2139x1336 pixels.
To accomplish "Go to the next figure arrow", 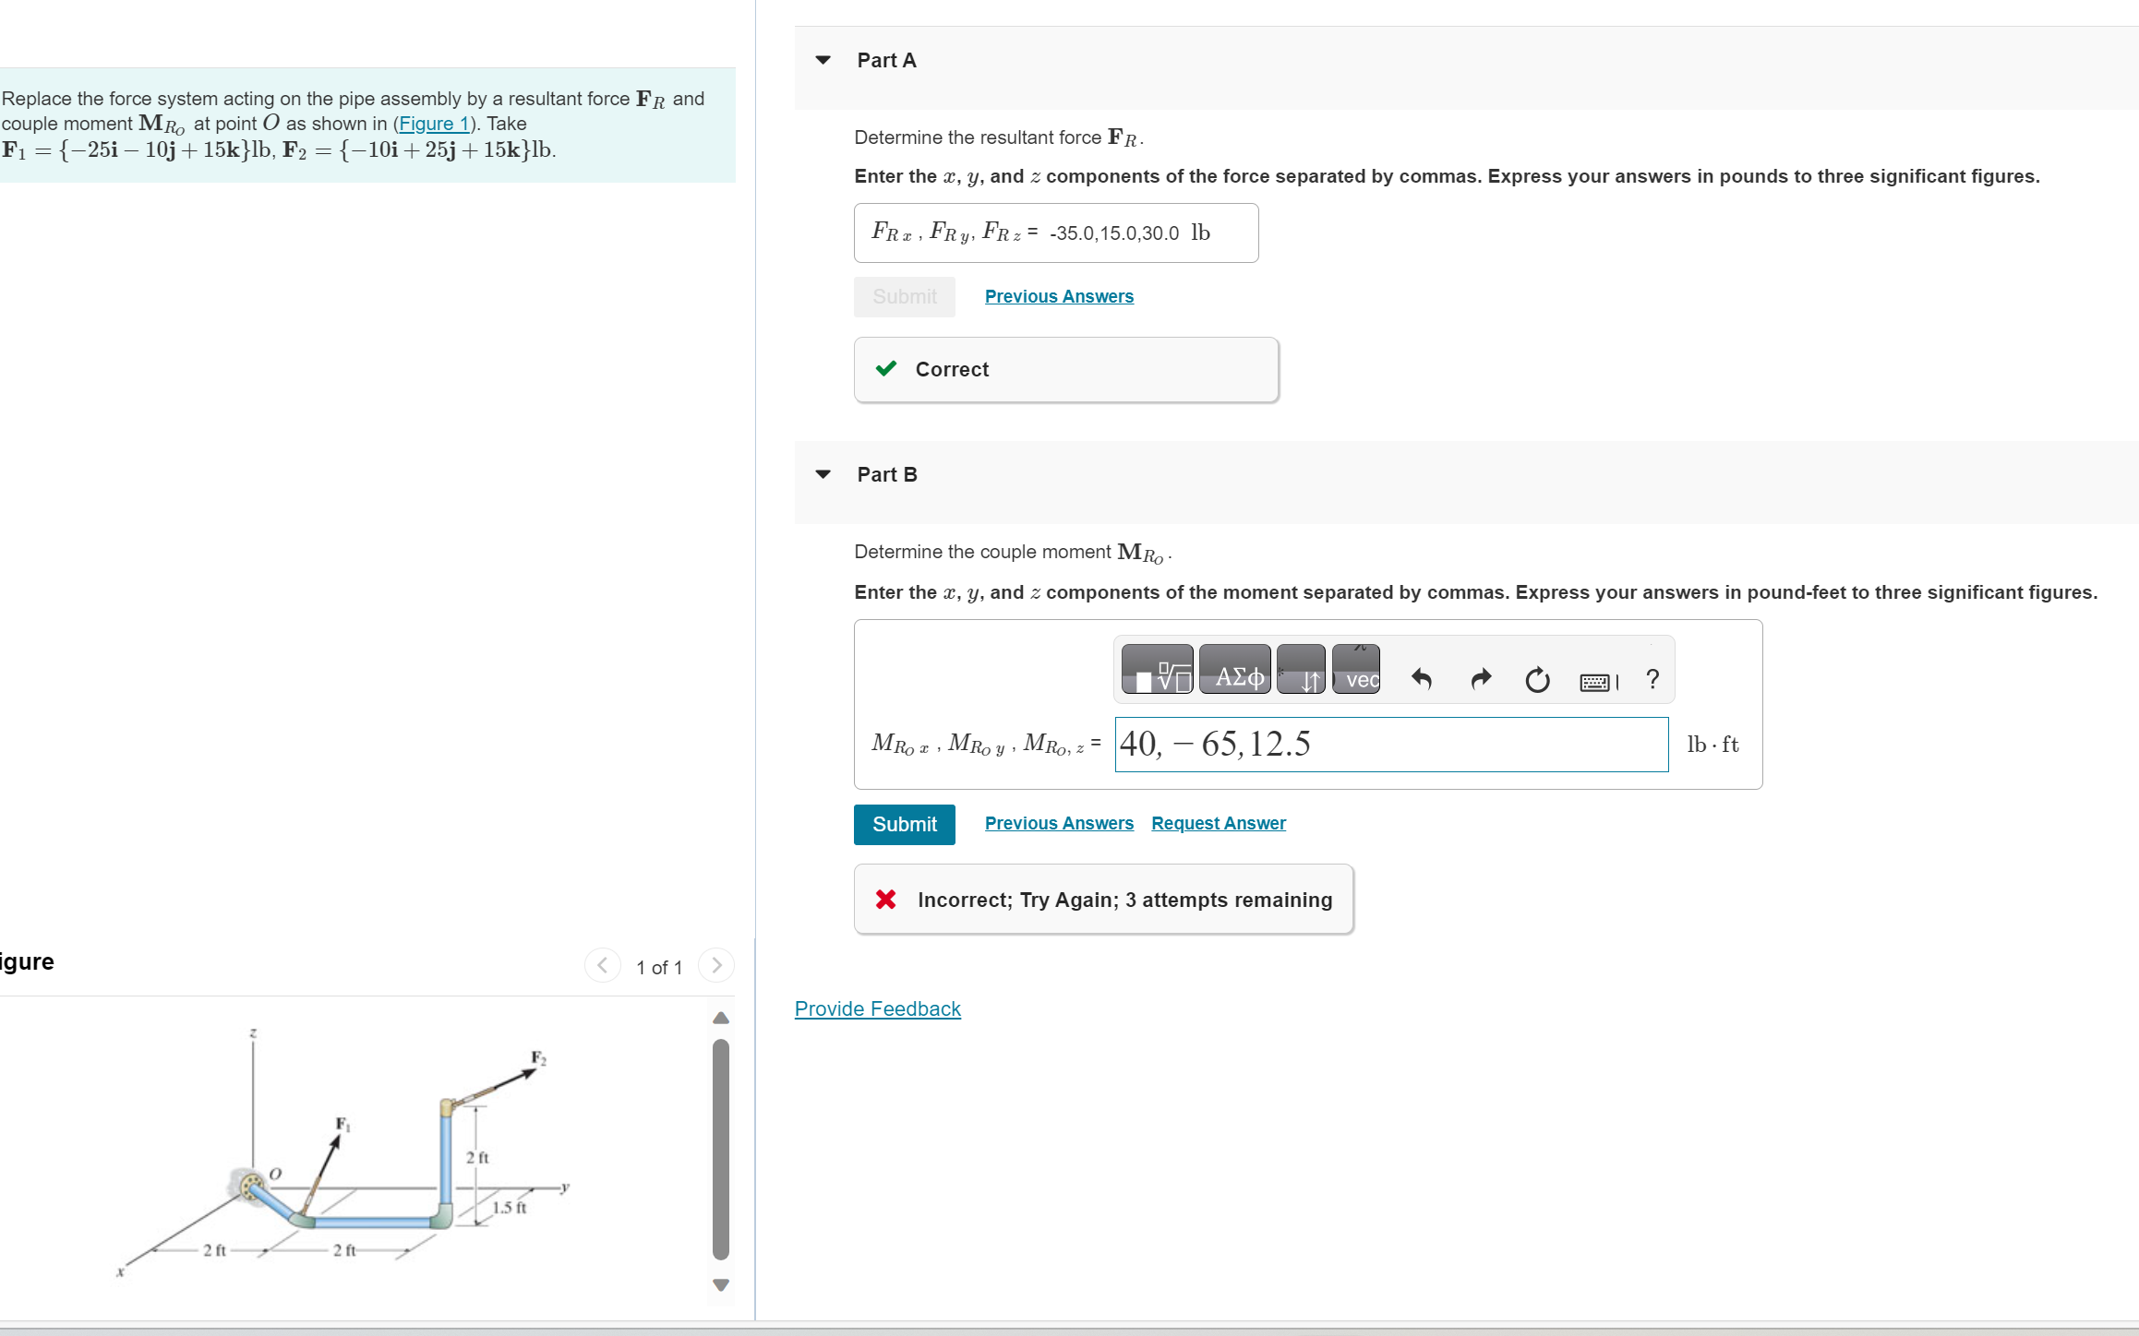I will pyautogui.click(x=716, y=966).
